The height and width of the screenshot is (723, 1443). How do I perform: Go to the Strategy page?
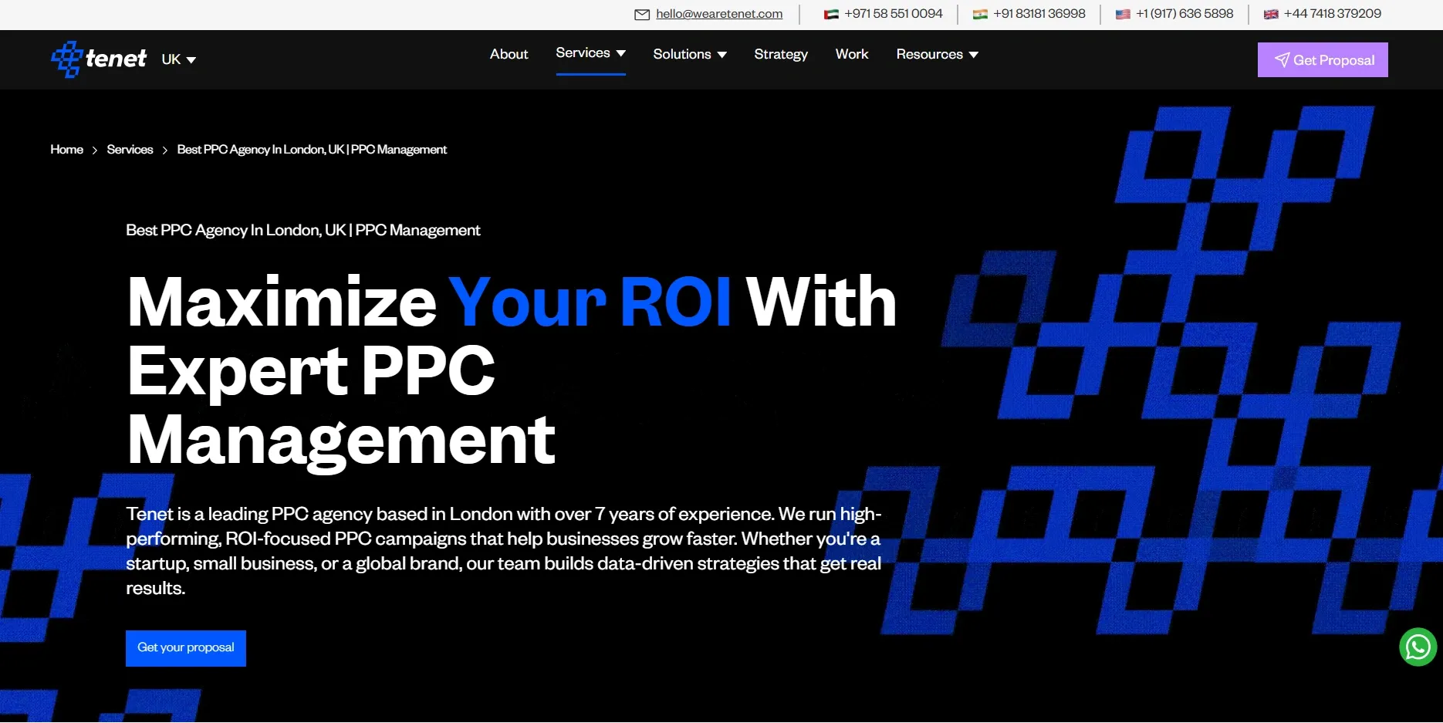(x=780, y=54)
